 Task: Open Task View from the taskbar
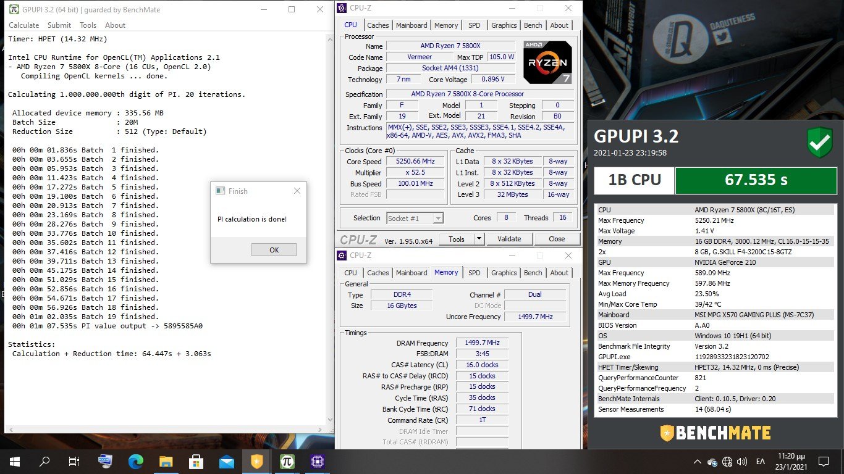tap(74, 461)
